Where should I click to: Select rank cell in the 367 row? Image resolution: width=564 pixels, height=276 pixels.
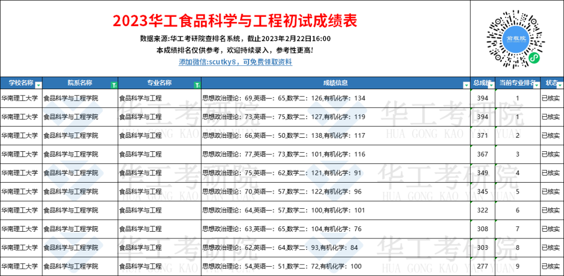518,154
